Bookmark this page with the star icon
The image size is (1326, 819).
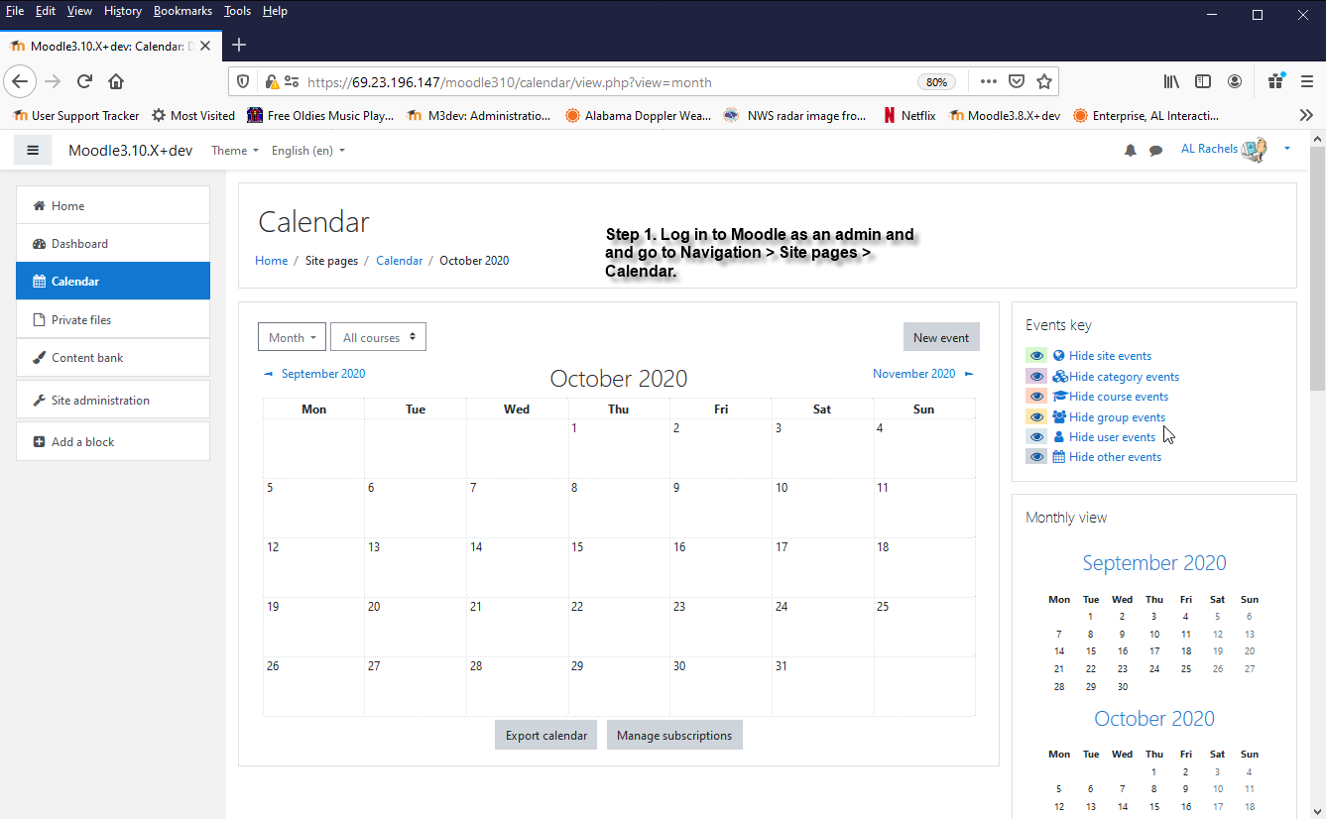(1044, 81)
